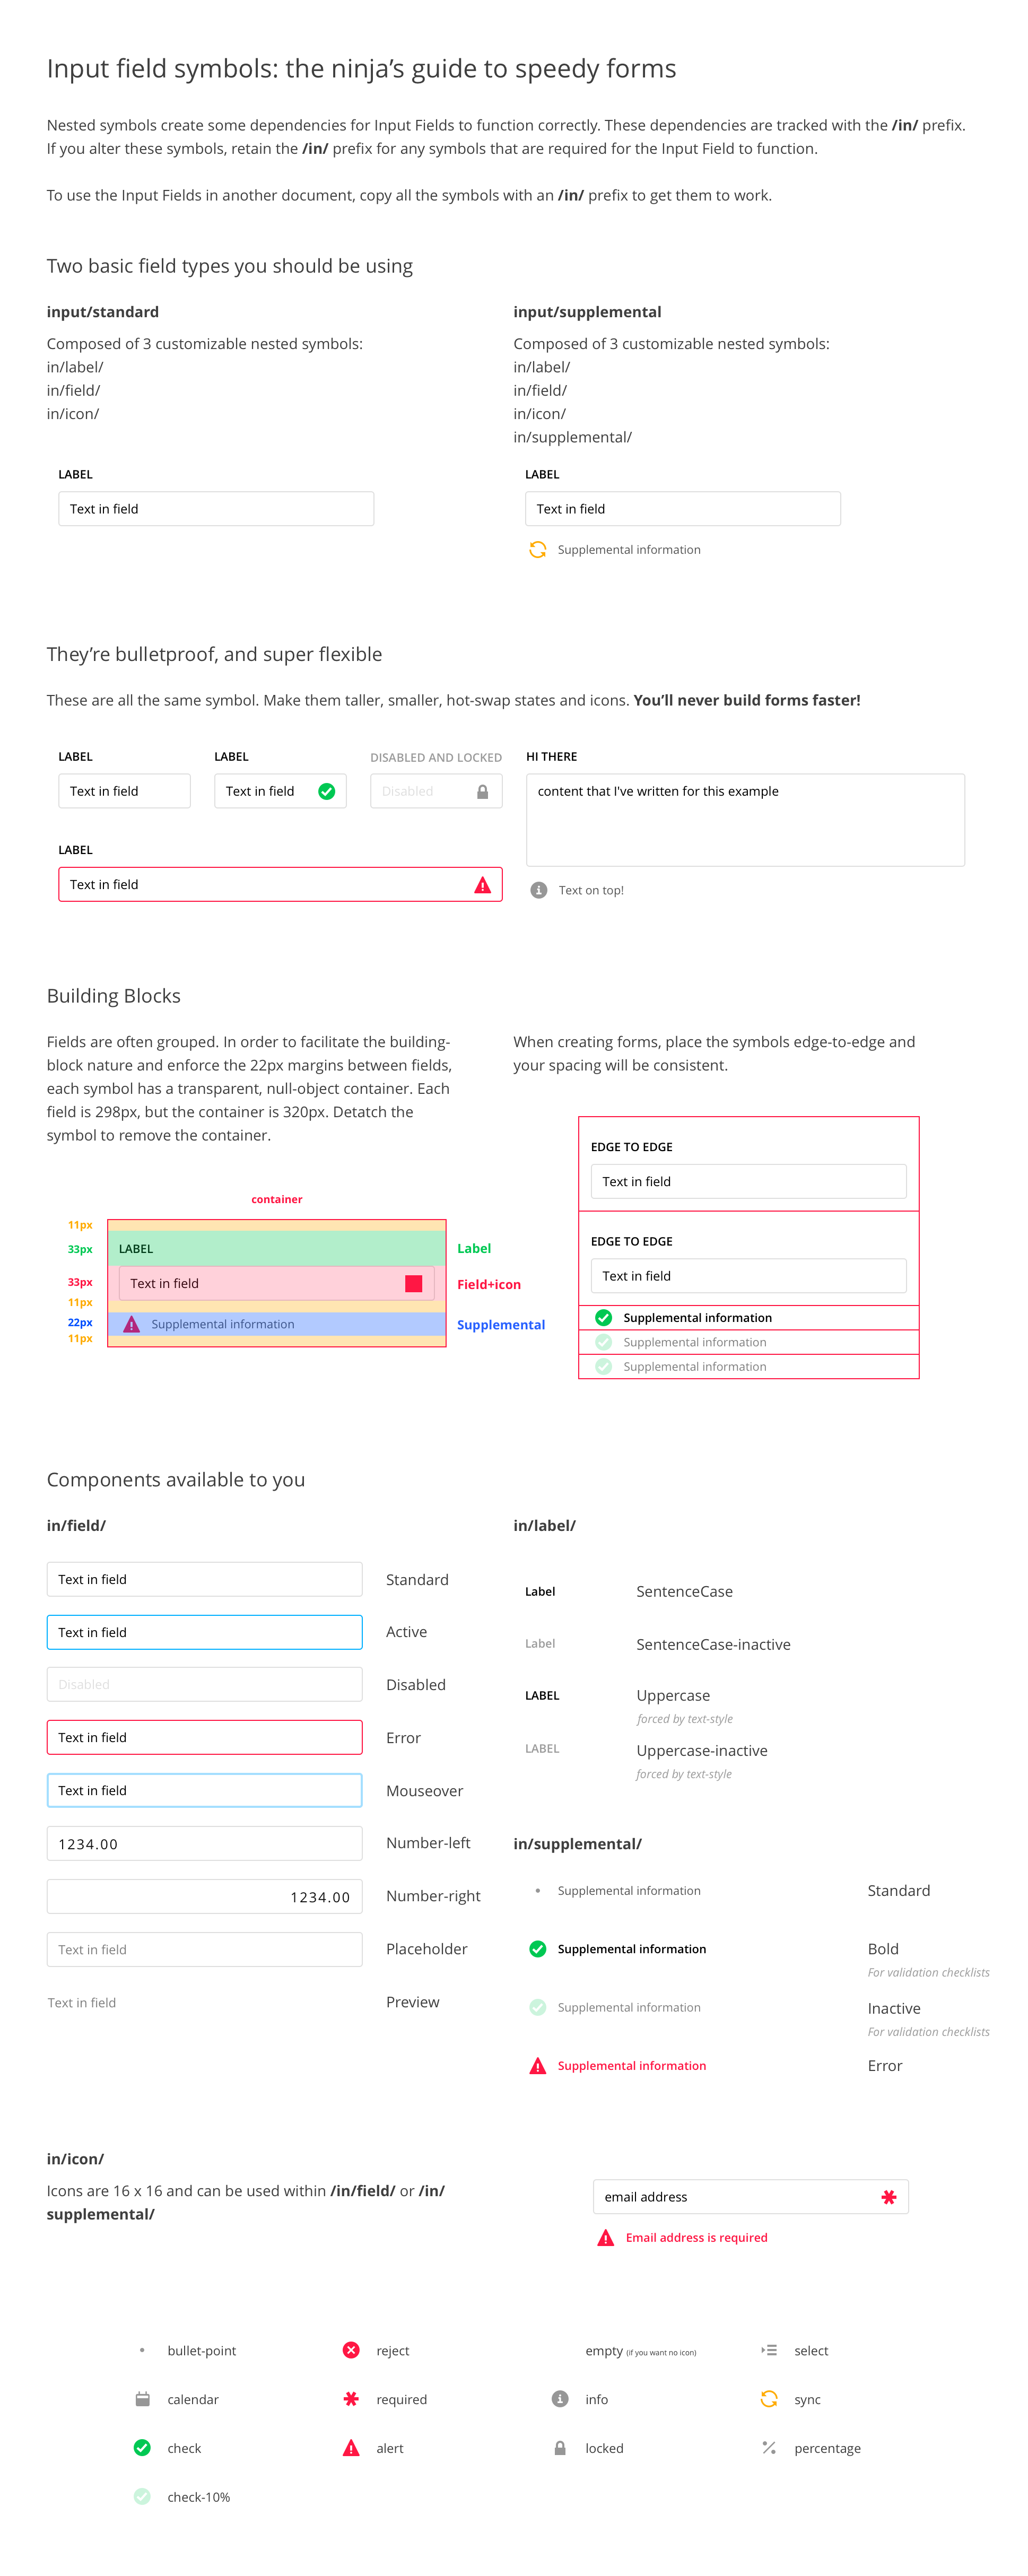Click the blue 'Supplemental' legend label
Image resolution: width=1028 pixels, height=2576 pixels.
click(x=500, y=1325)
